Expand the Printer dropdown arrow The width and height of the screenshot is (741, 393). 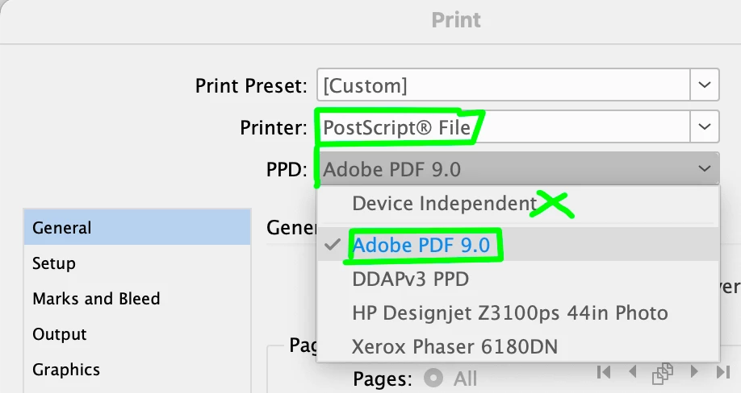pyautogui.click(x=705, y=126)
